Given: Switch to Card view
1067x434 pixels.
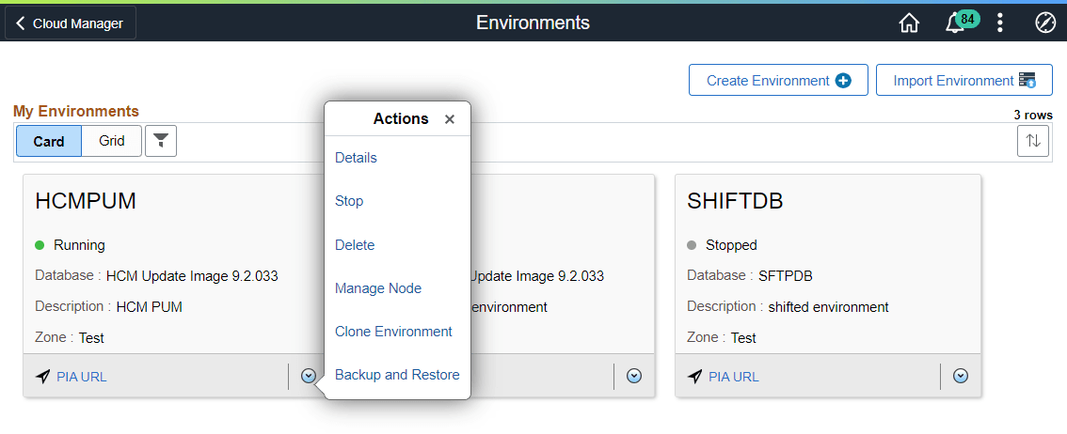Looking at the screenshot, I should click(49, 141).
